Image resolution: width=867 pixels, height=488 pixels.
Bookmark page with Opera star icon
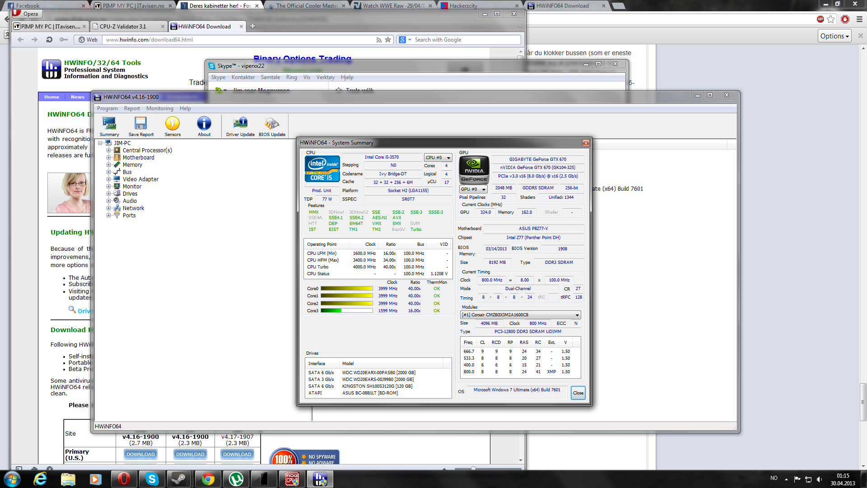[388, 40]
